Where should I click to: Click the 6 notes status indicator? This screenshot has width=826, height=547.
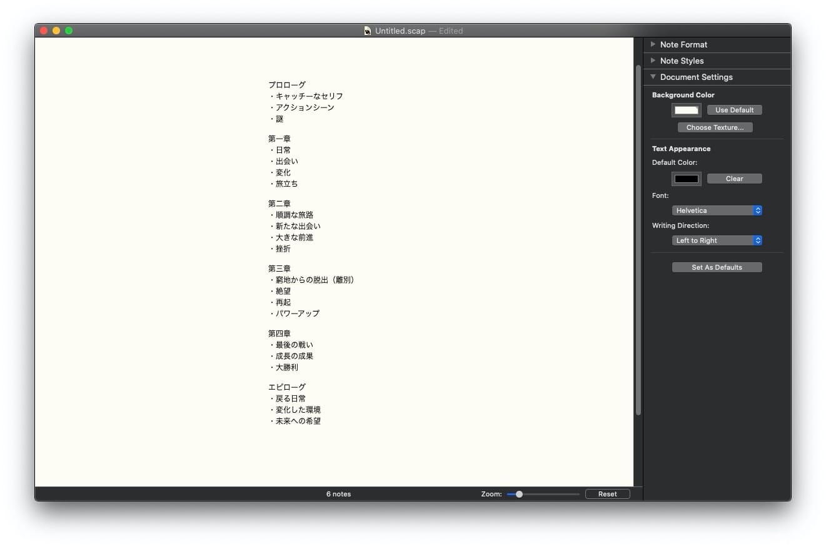pos(338,493)
